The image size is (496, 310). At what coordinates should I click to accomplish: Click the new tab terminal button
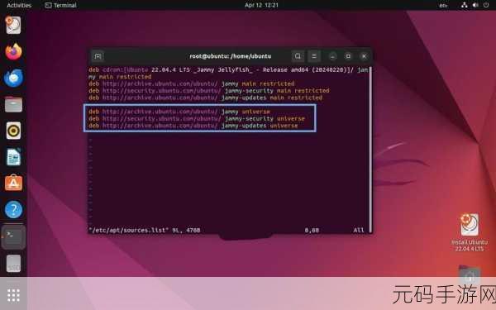[98, 56]
